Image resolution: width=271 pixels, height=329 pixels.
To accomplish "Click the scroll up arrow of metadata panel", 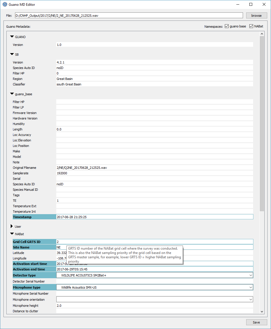I will click(262, 34).
